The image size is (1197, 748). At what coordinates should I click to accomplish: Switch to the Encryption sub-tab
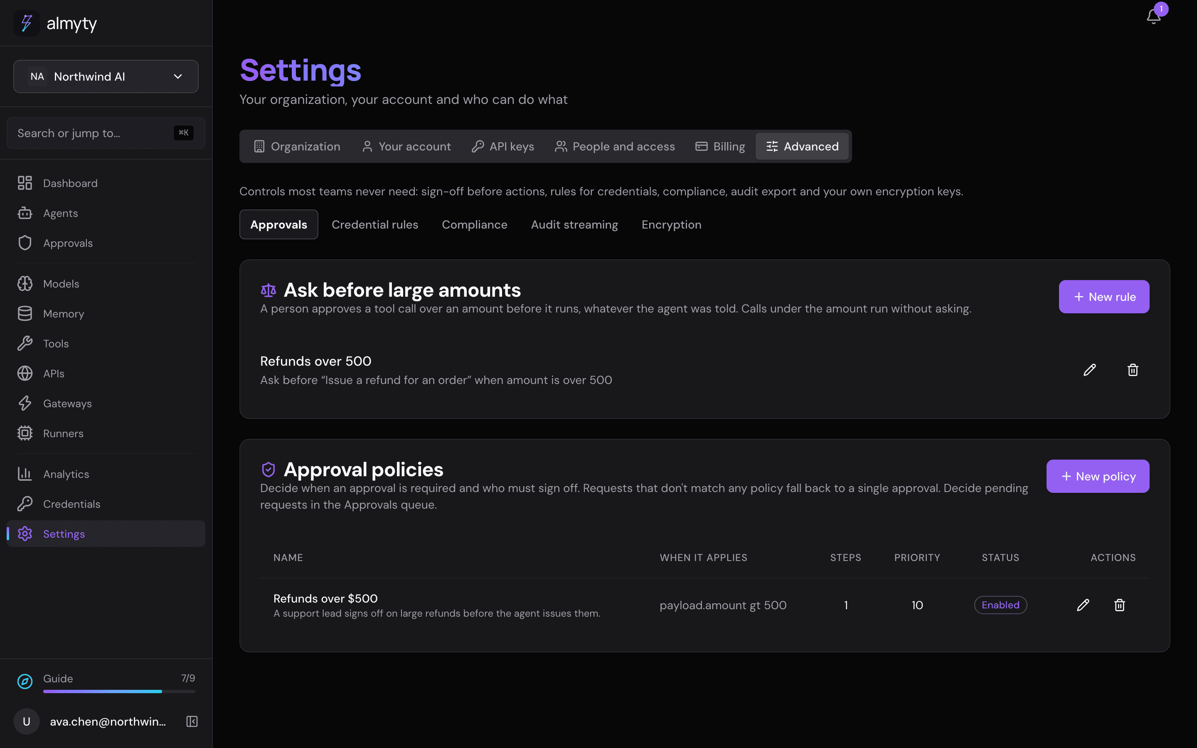[x=671, y=224]
